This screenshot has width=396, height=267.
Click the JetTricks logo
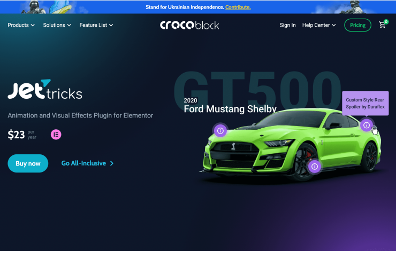pos(45,89)
